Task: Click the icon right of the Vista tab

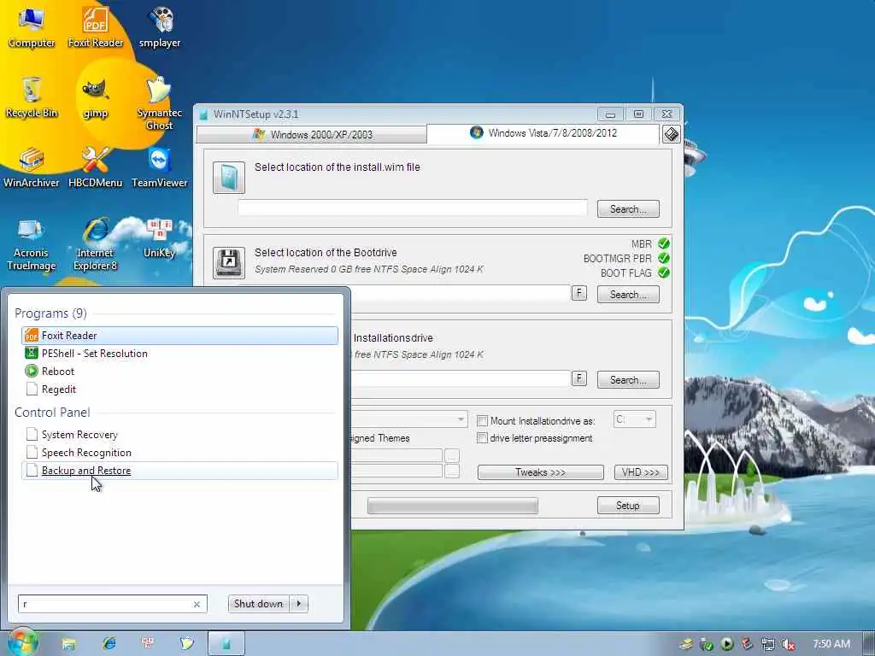Action: coord(672,134)
